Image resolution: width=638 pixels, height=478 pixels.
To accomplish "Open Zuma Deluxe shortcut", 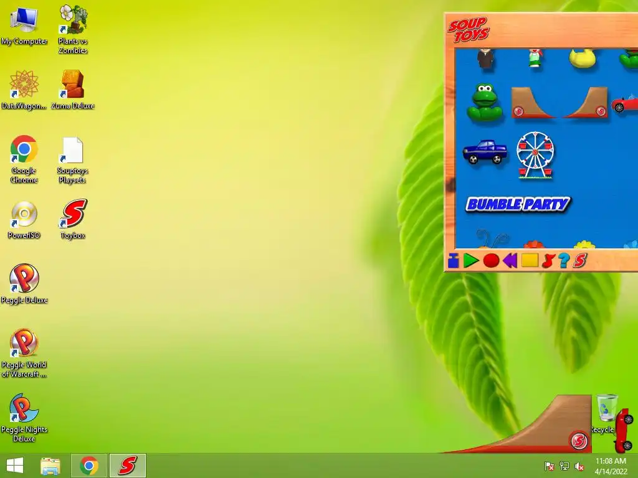I will [x=72, y=90].
